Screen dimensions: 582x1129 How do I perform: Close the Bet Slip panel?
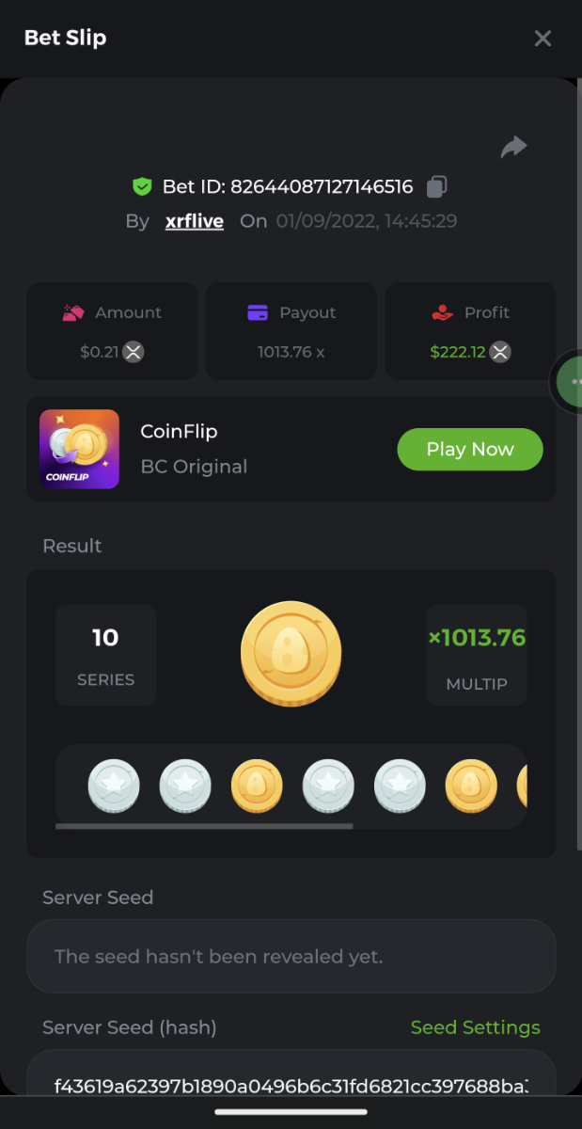pyautogui.click(x=543, y=39)
